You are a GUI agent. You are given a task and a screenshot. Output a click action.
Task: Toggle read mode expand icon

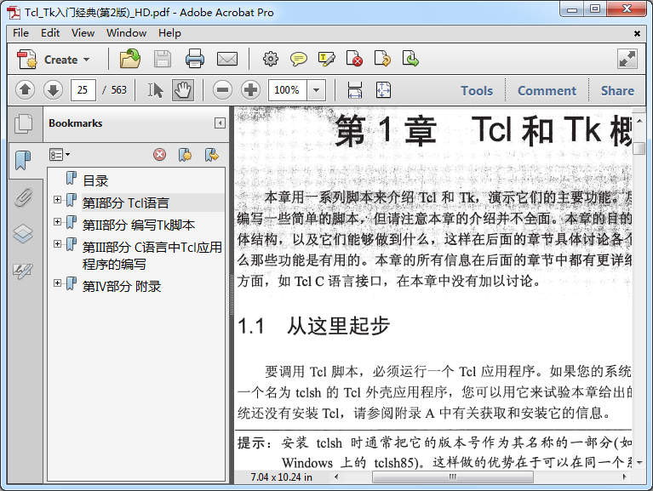click(627, 59)
